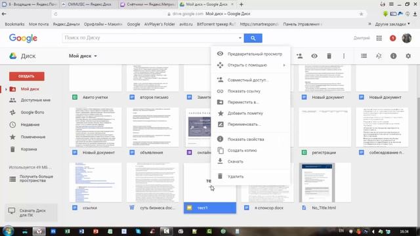Choose Переместить в in context menu
The width and height of the screenshot is (420, 236).
251,102
